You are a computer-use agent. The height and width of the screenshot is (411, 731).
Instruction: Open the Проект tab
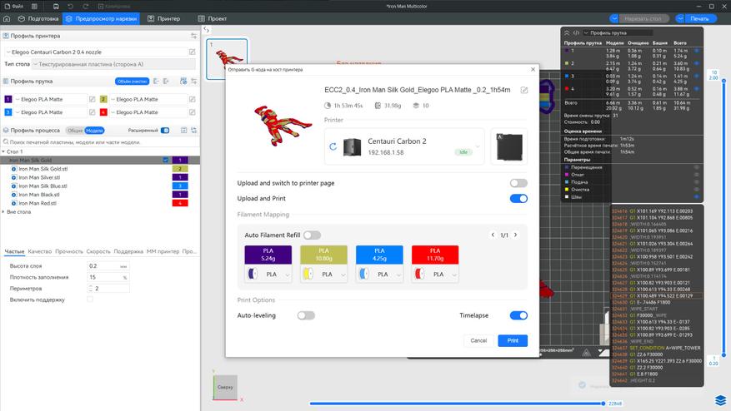[x=212, y=18]
